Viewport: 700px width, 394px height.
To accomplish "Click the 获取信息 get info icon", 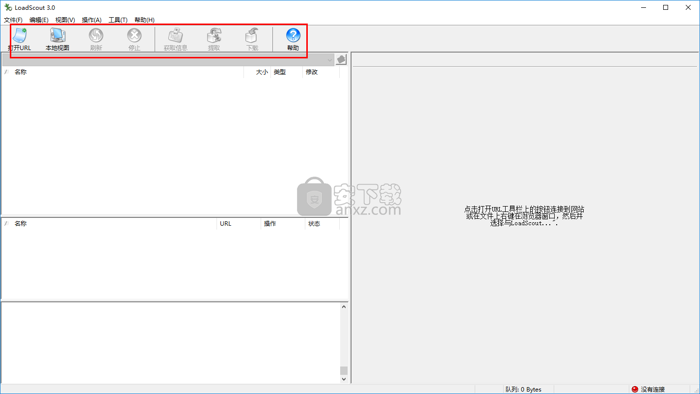I will pos(175,39).
